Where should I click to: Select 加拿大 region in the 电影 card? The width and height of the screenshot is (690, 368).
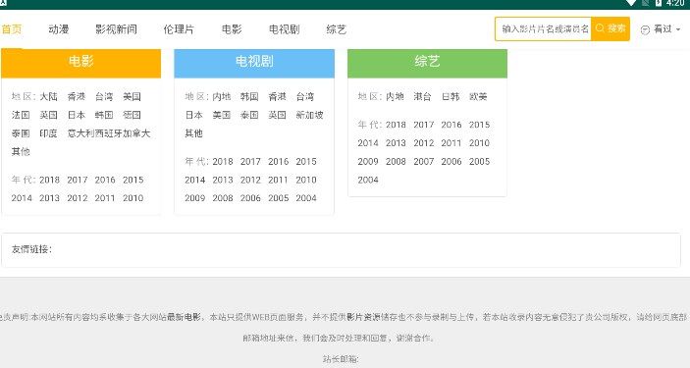[136, 133]
